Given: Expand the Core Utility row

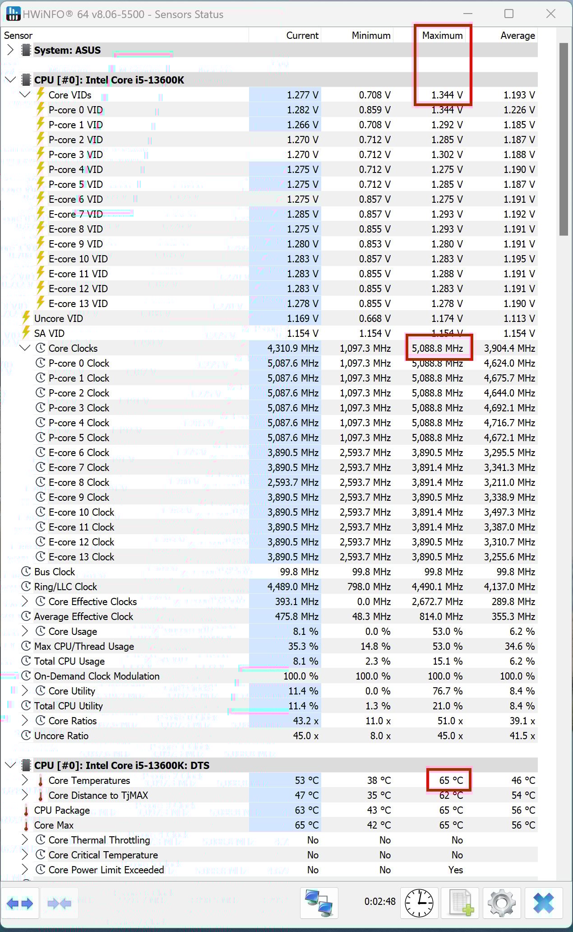Looking at the screenshot, I should click(25, 691).
